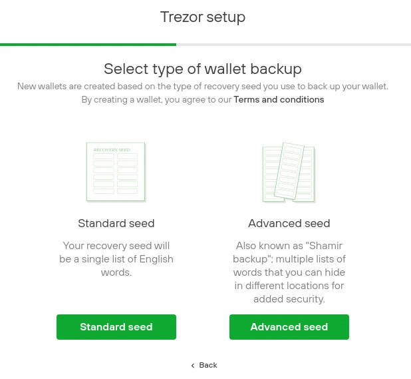Click the green Standard seed button

[x=116, y=327]
